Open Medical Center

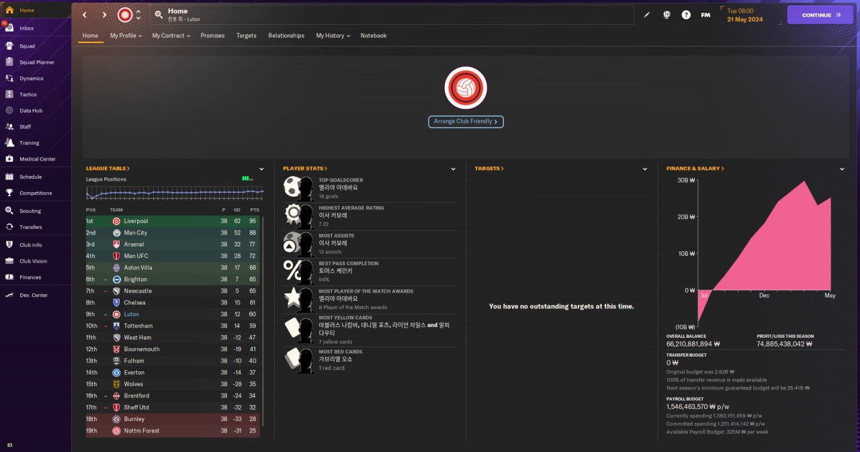pos(36,159)
